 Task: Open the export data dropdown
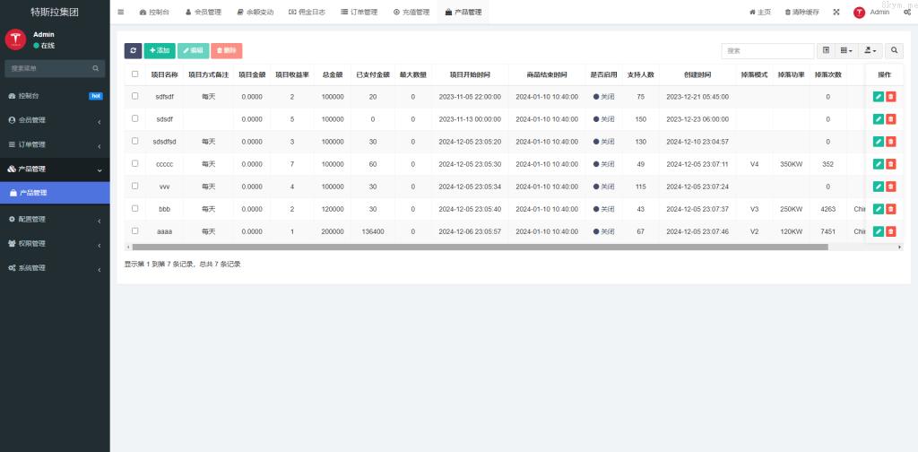click(870, 51)
